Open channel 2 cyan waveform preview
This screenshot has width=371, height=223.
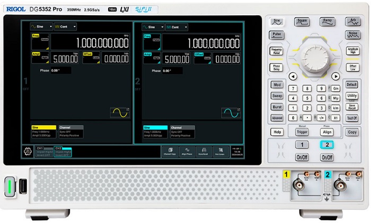pyautogui.click(x=231, y=113)
